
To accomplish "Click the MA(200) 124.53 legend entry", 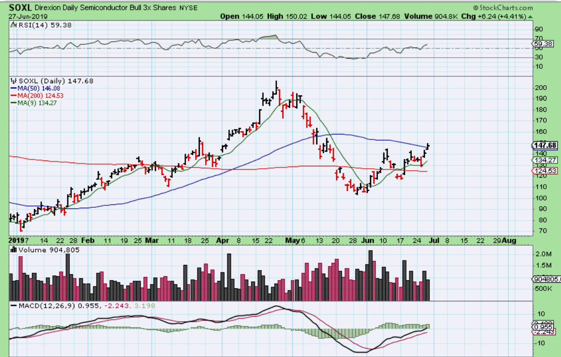I will click(x=37, y=96).
